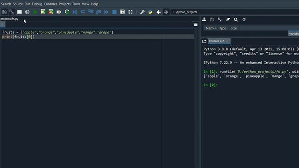Open Preferences wrench icon
The height and width of the screenshot is (168, 299).
tap(142, 12)
